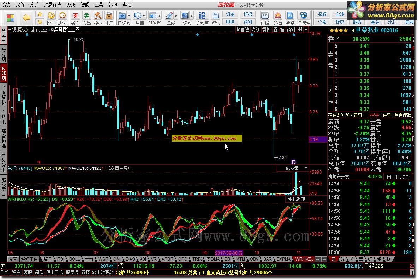Click the 指标平台 button
The height and width of the screenshot is (280, 418).
point(29,259)
